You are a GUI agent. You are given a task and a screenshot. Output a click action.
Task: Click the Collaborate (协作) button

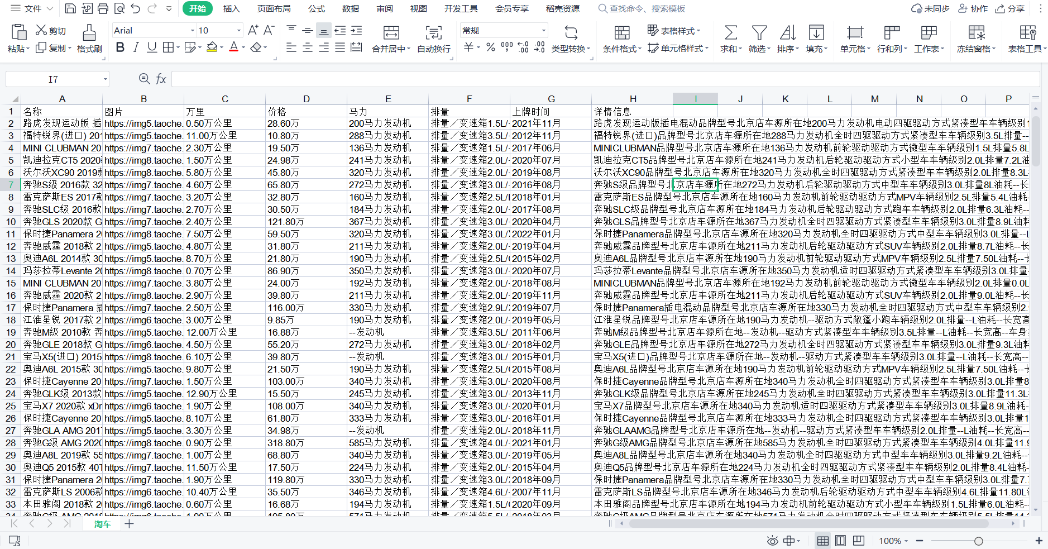click(x=973, y=8)
